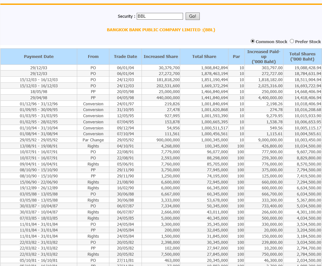Click the Trade Date column header
Viewport: 322px width, 266px height.
(x=125, y=57)
